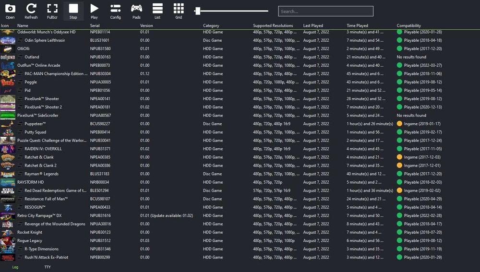Screen dimensions: 480x272
Task: Click config icon beside Putty Squad
Action: click(20, 132)
